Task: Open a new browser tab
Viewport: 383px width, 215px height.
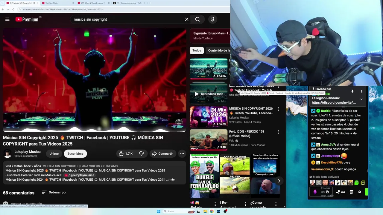Action: 150,3
